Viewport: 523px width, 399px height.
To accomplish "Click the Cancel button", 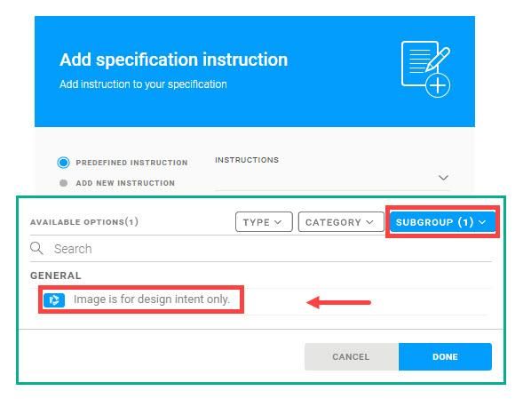I will [x=352, y=356].
